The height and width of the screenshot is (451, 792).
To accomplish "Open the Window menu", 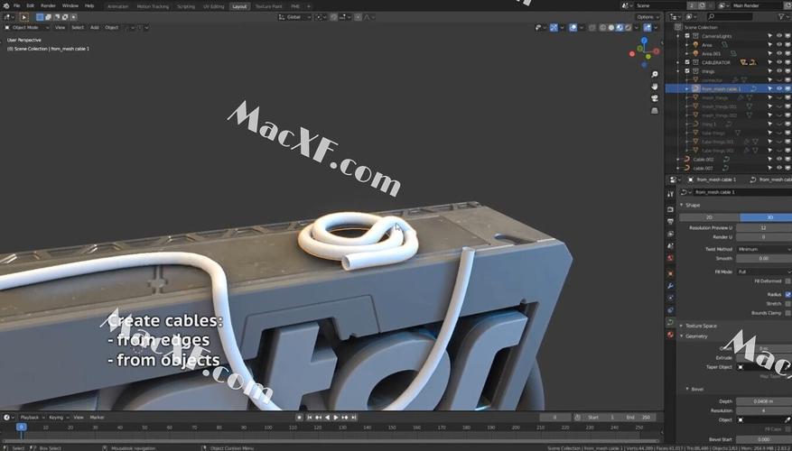I will coord(70,6).
